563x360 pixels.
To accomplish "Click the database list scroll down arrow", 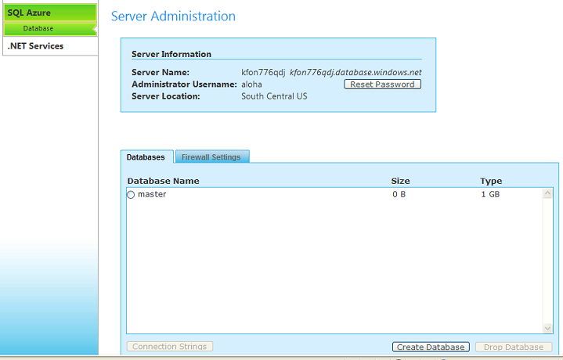I will tap(547, 328).
